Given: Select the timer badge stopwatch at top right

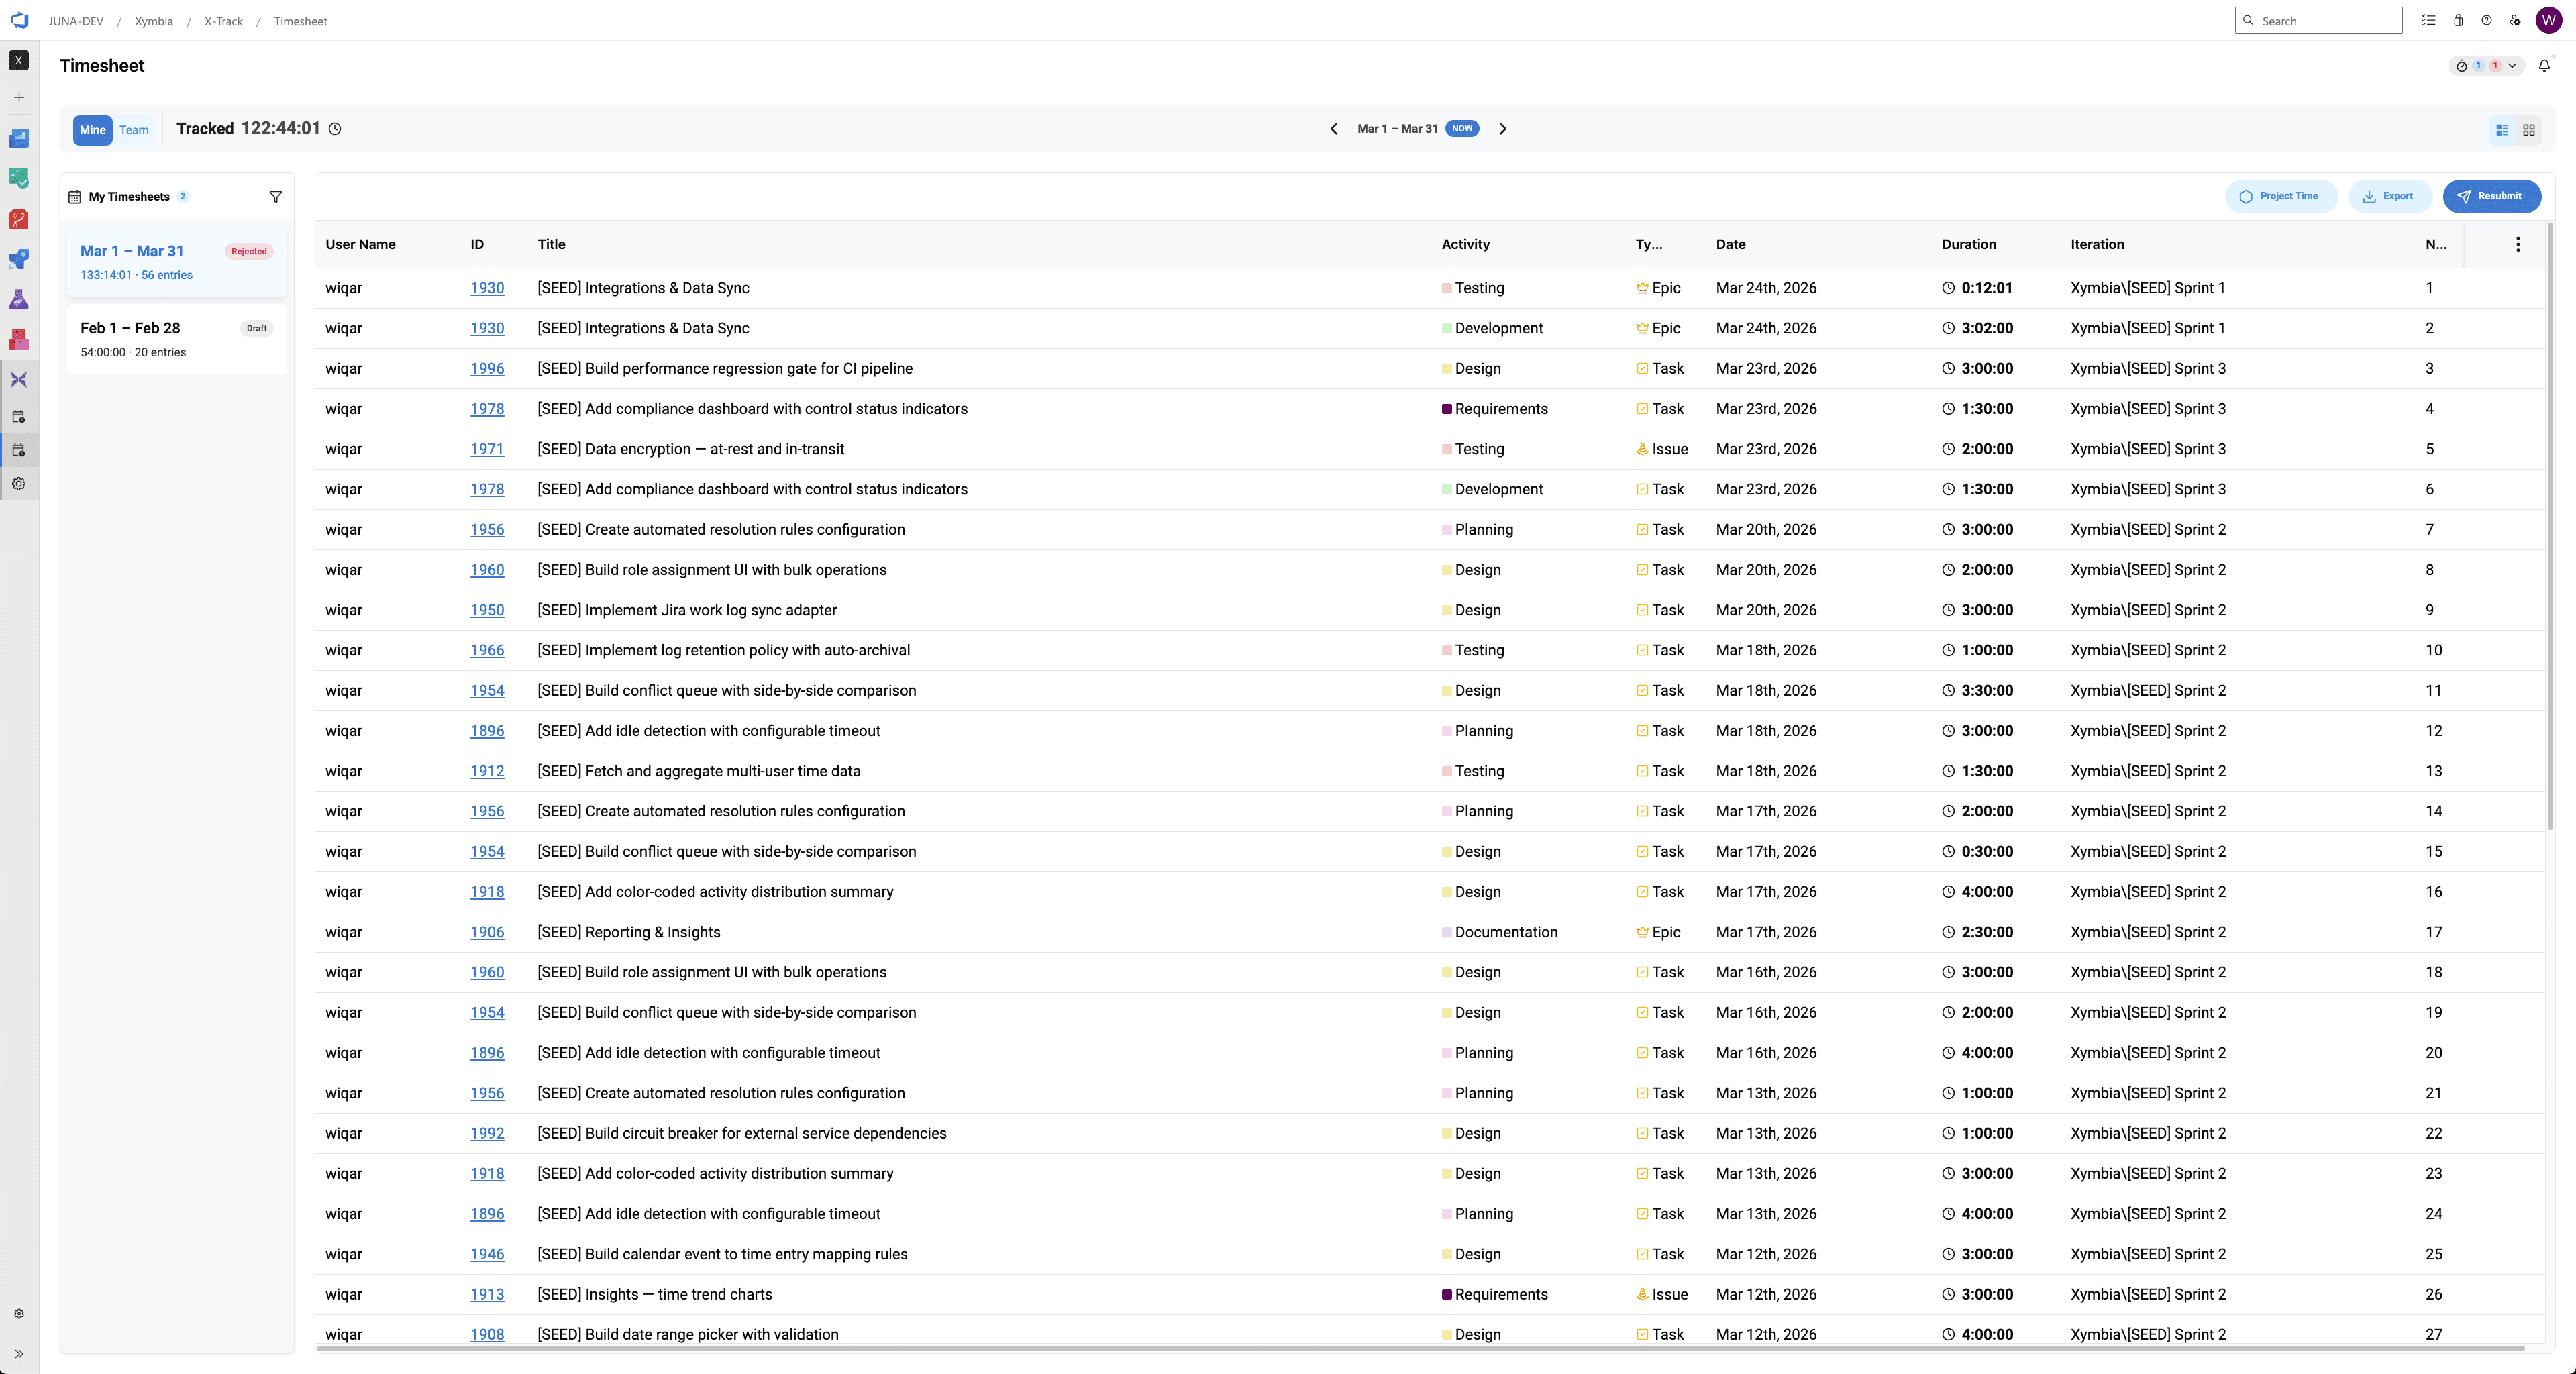Looking at the screenshot, I should coord(2462,66).
